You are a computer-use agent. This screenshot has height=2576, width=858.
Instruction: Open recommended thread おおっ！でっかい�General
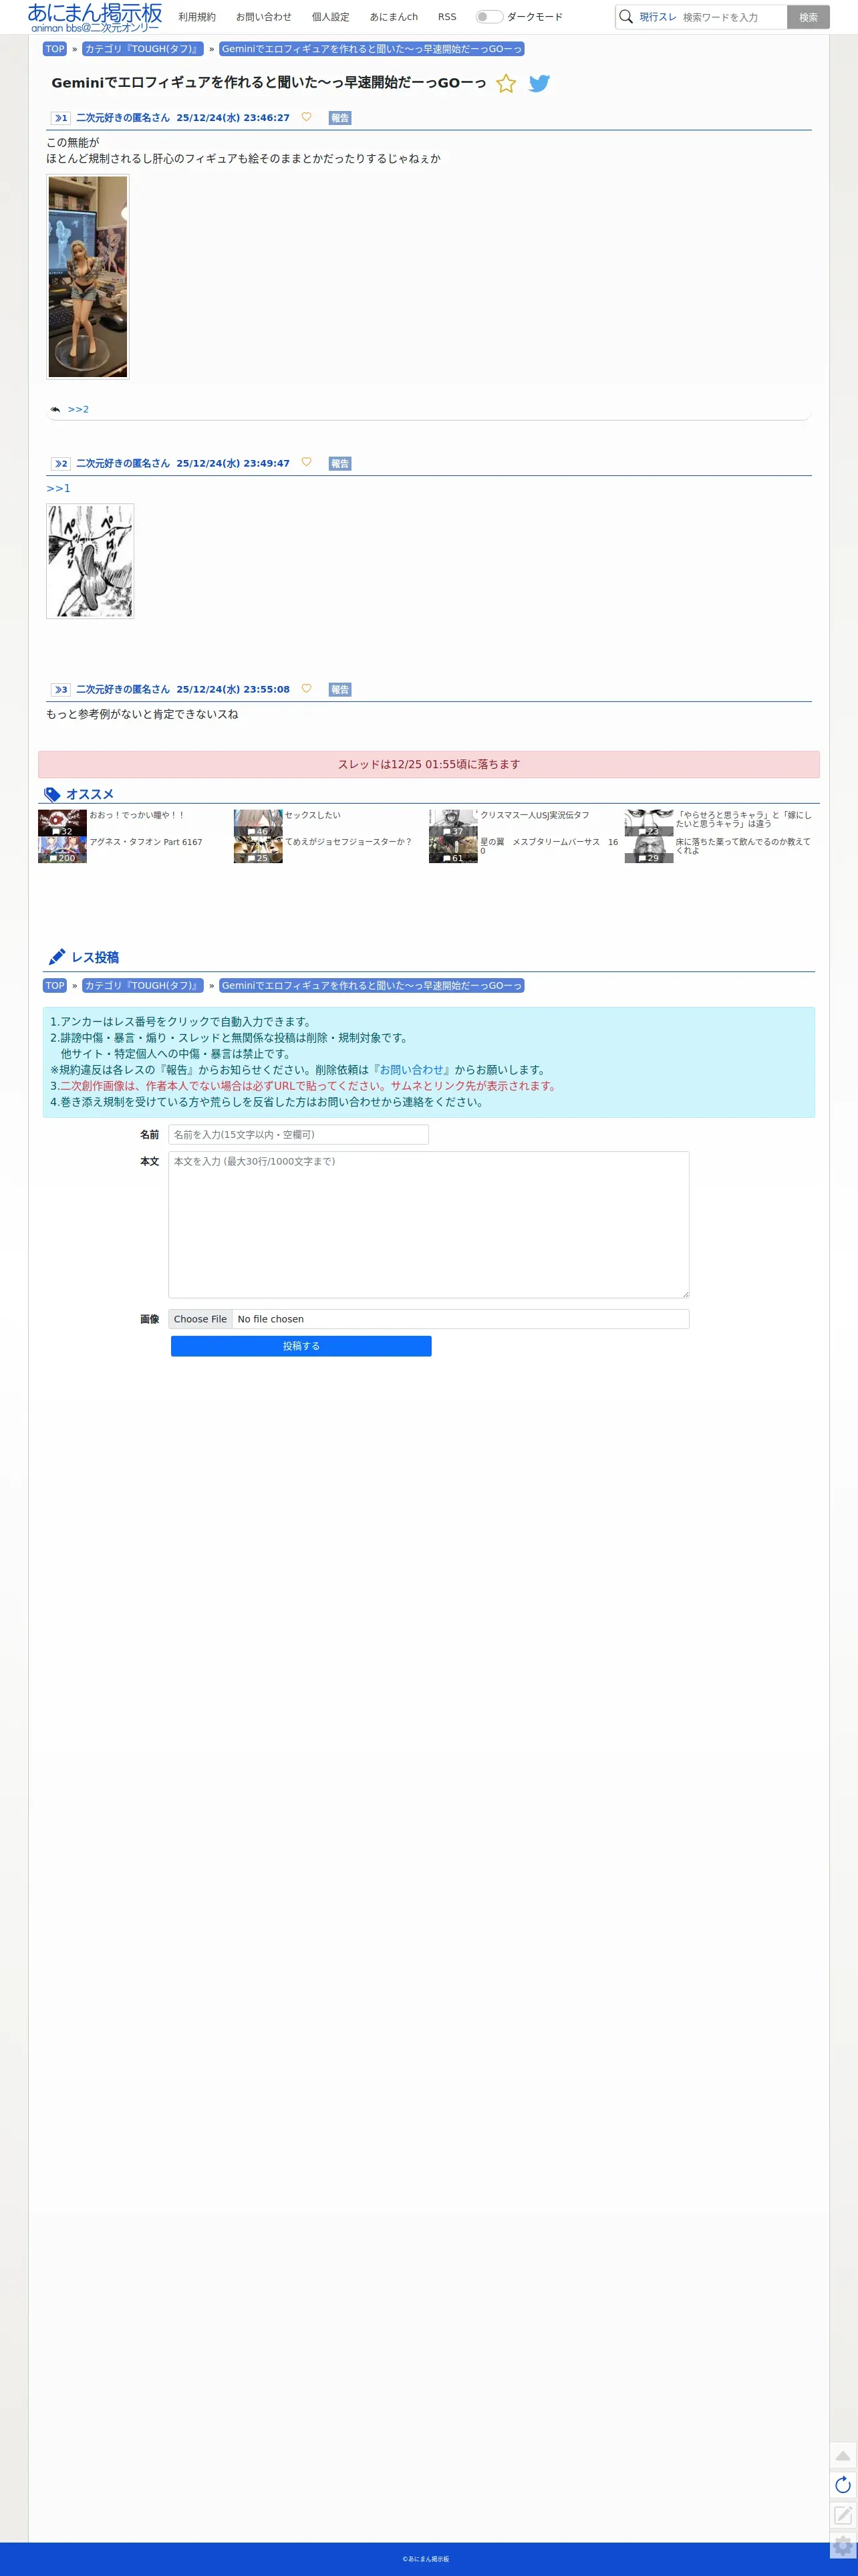[x=137, y=815]
